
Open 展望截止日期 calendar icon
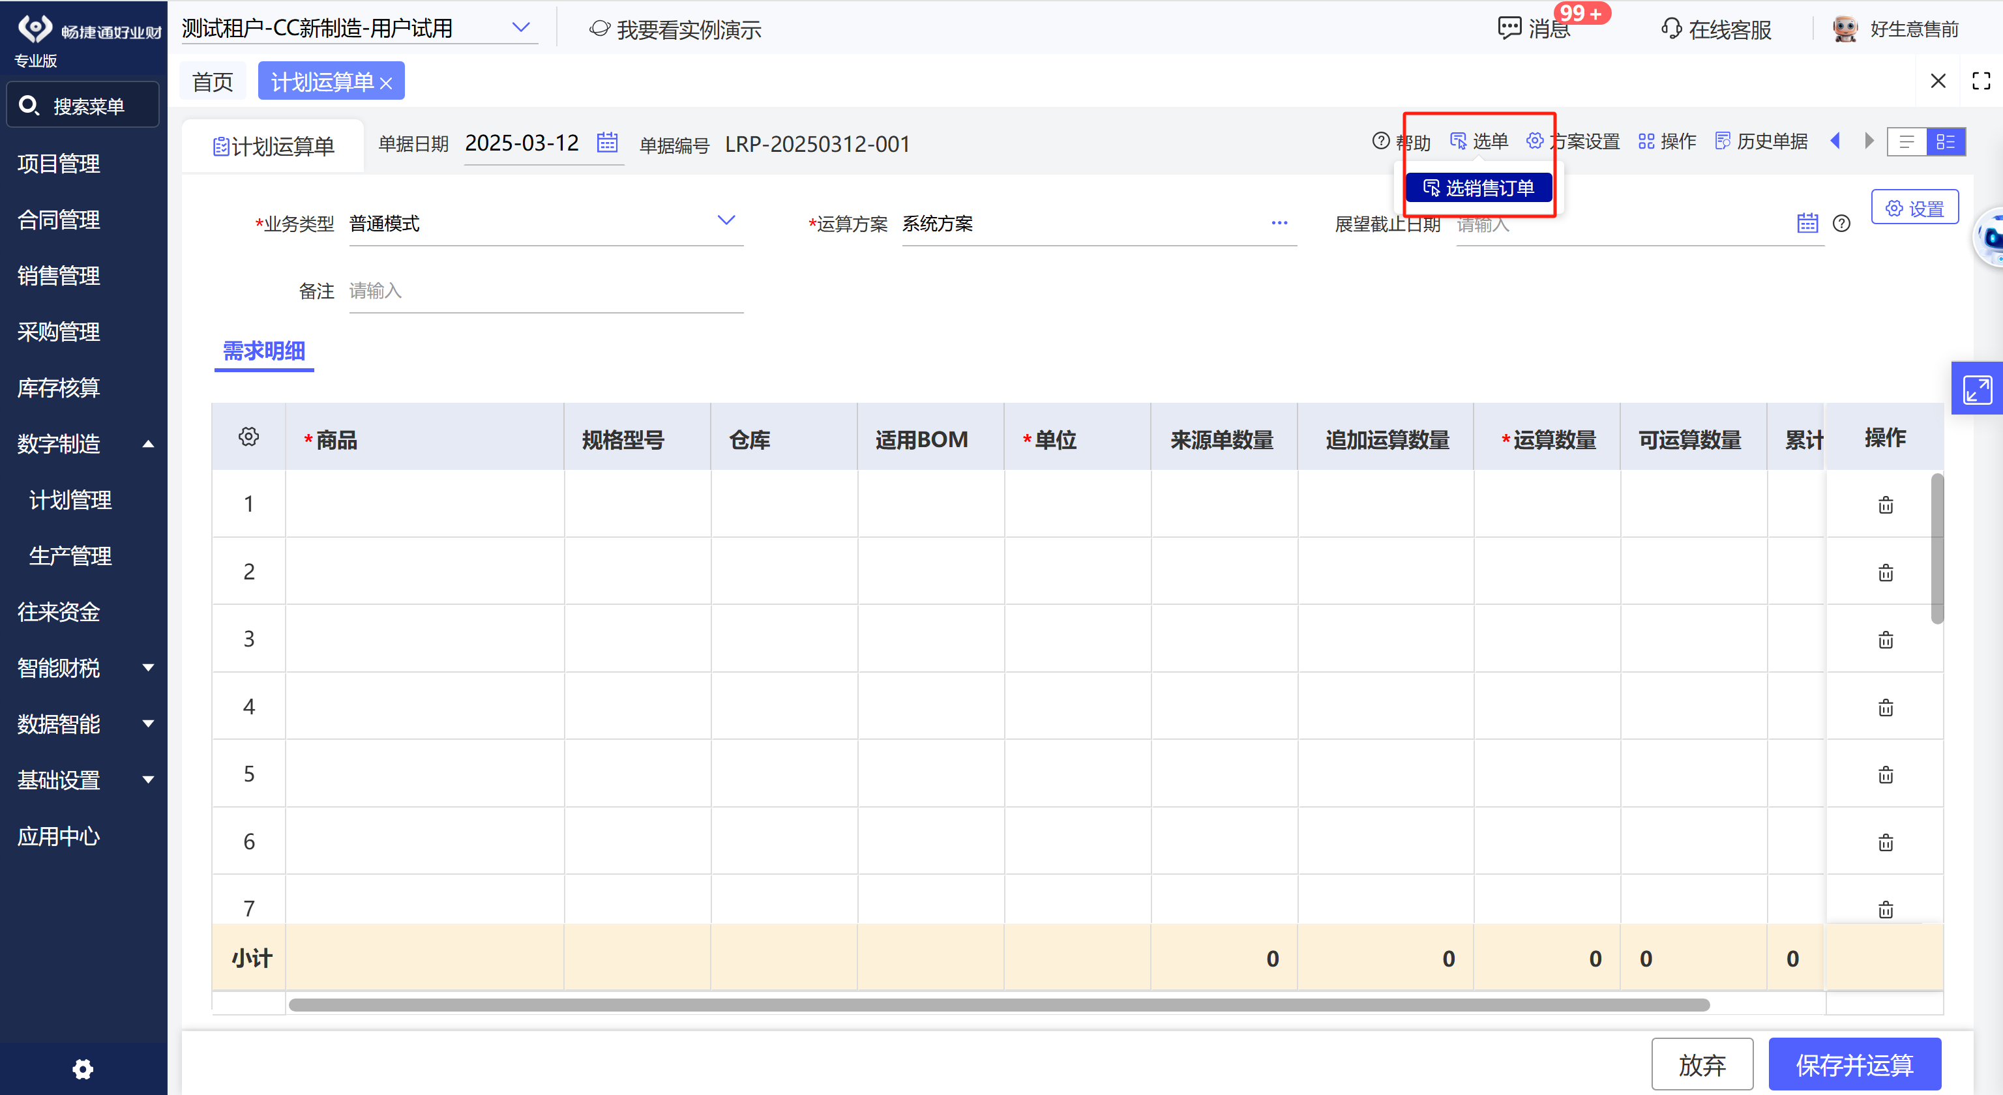(x=1808, y=223)
